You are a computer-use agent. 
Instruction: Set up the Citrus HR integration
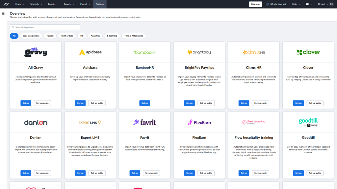tap(244, 103)
